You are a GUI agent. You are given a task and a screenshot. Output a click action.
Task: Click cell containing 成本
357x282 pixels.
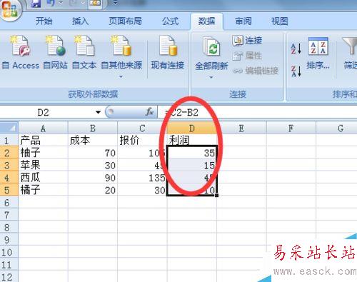pos(93,140)
